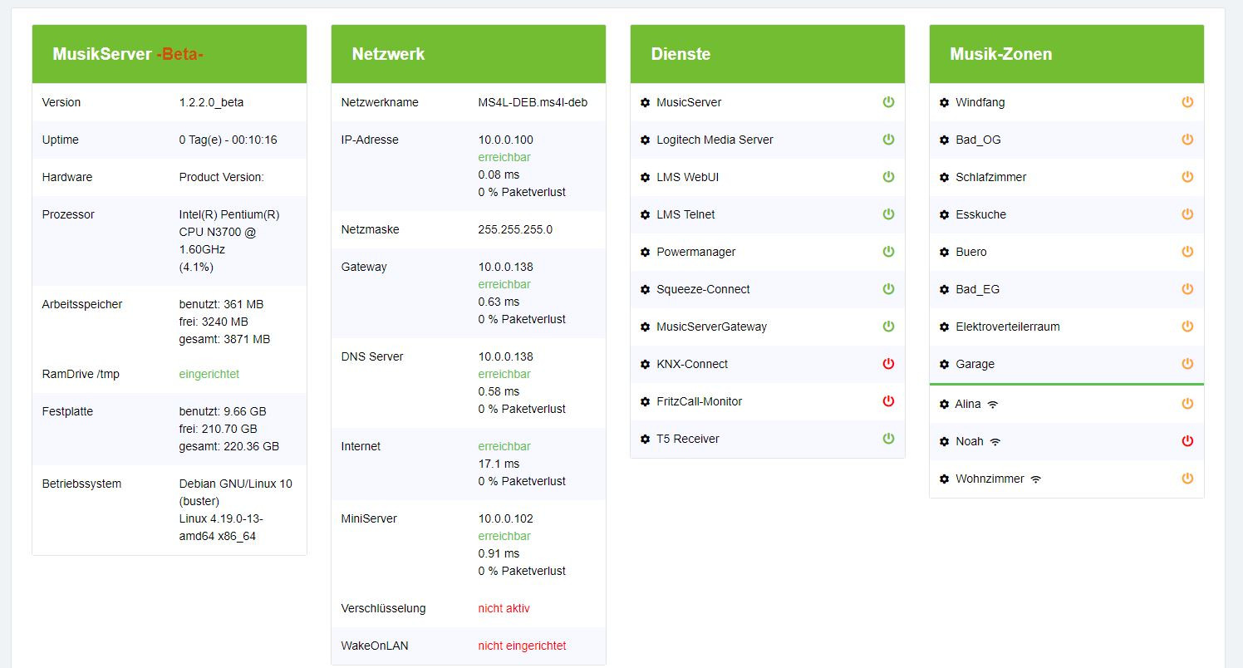Open settings gear for Logitech Media Server
The image size is (1243, 668).
645,140
